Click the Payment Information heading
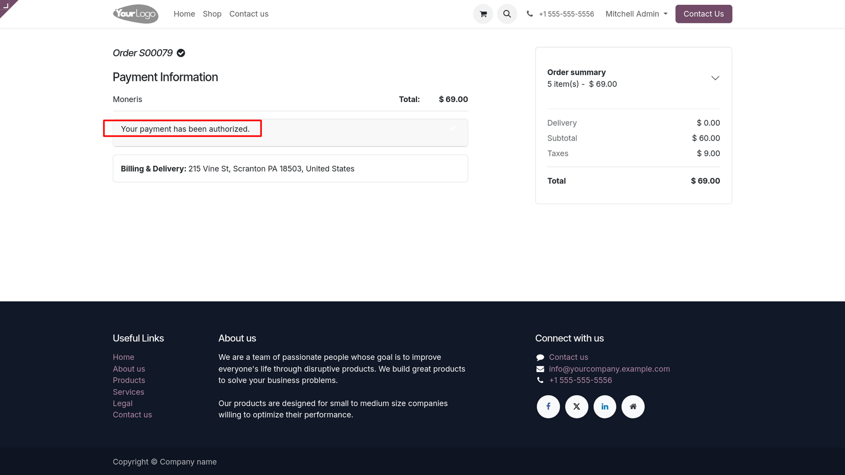This screenshot has width=845, height=475. pyautogui.click(x=165, y=77)
